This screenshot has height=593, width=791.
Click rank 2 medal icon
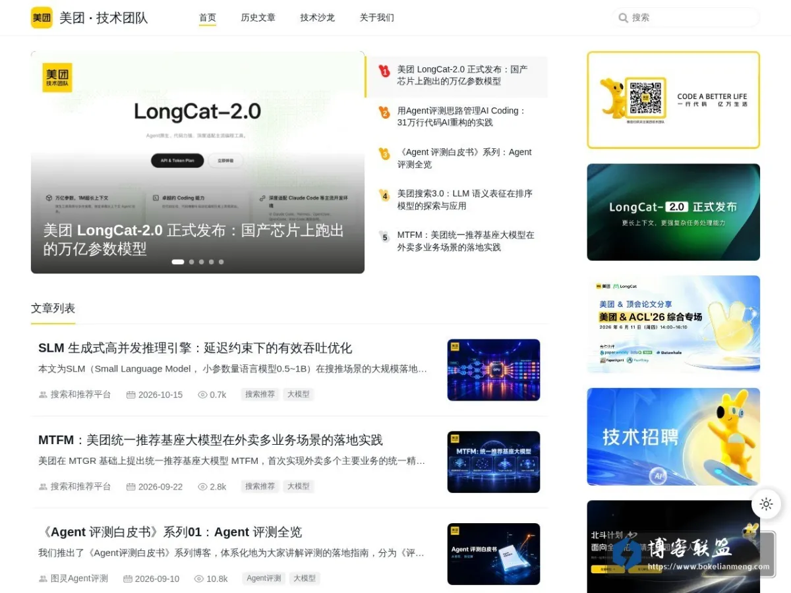click(384, 112)
